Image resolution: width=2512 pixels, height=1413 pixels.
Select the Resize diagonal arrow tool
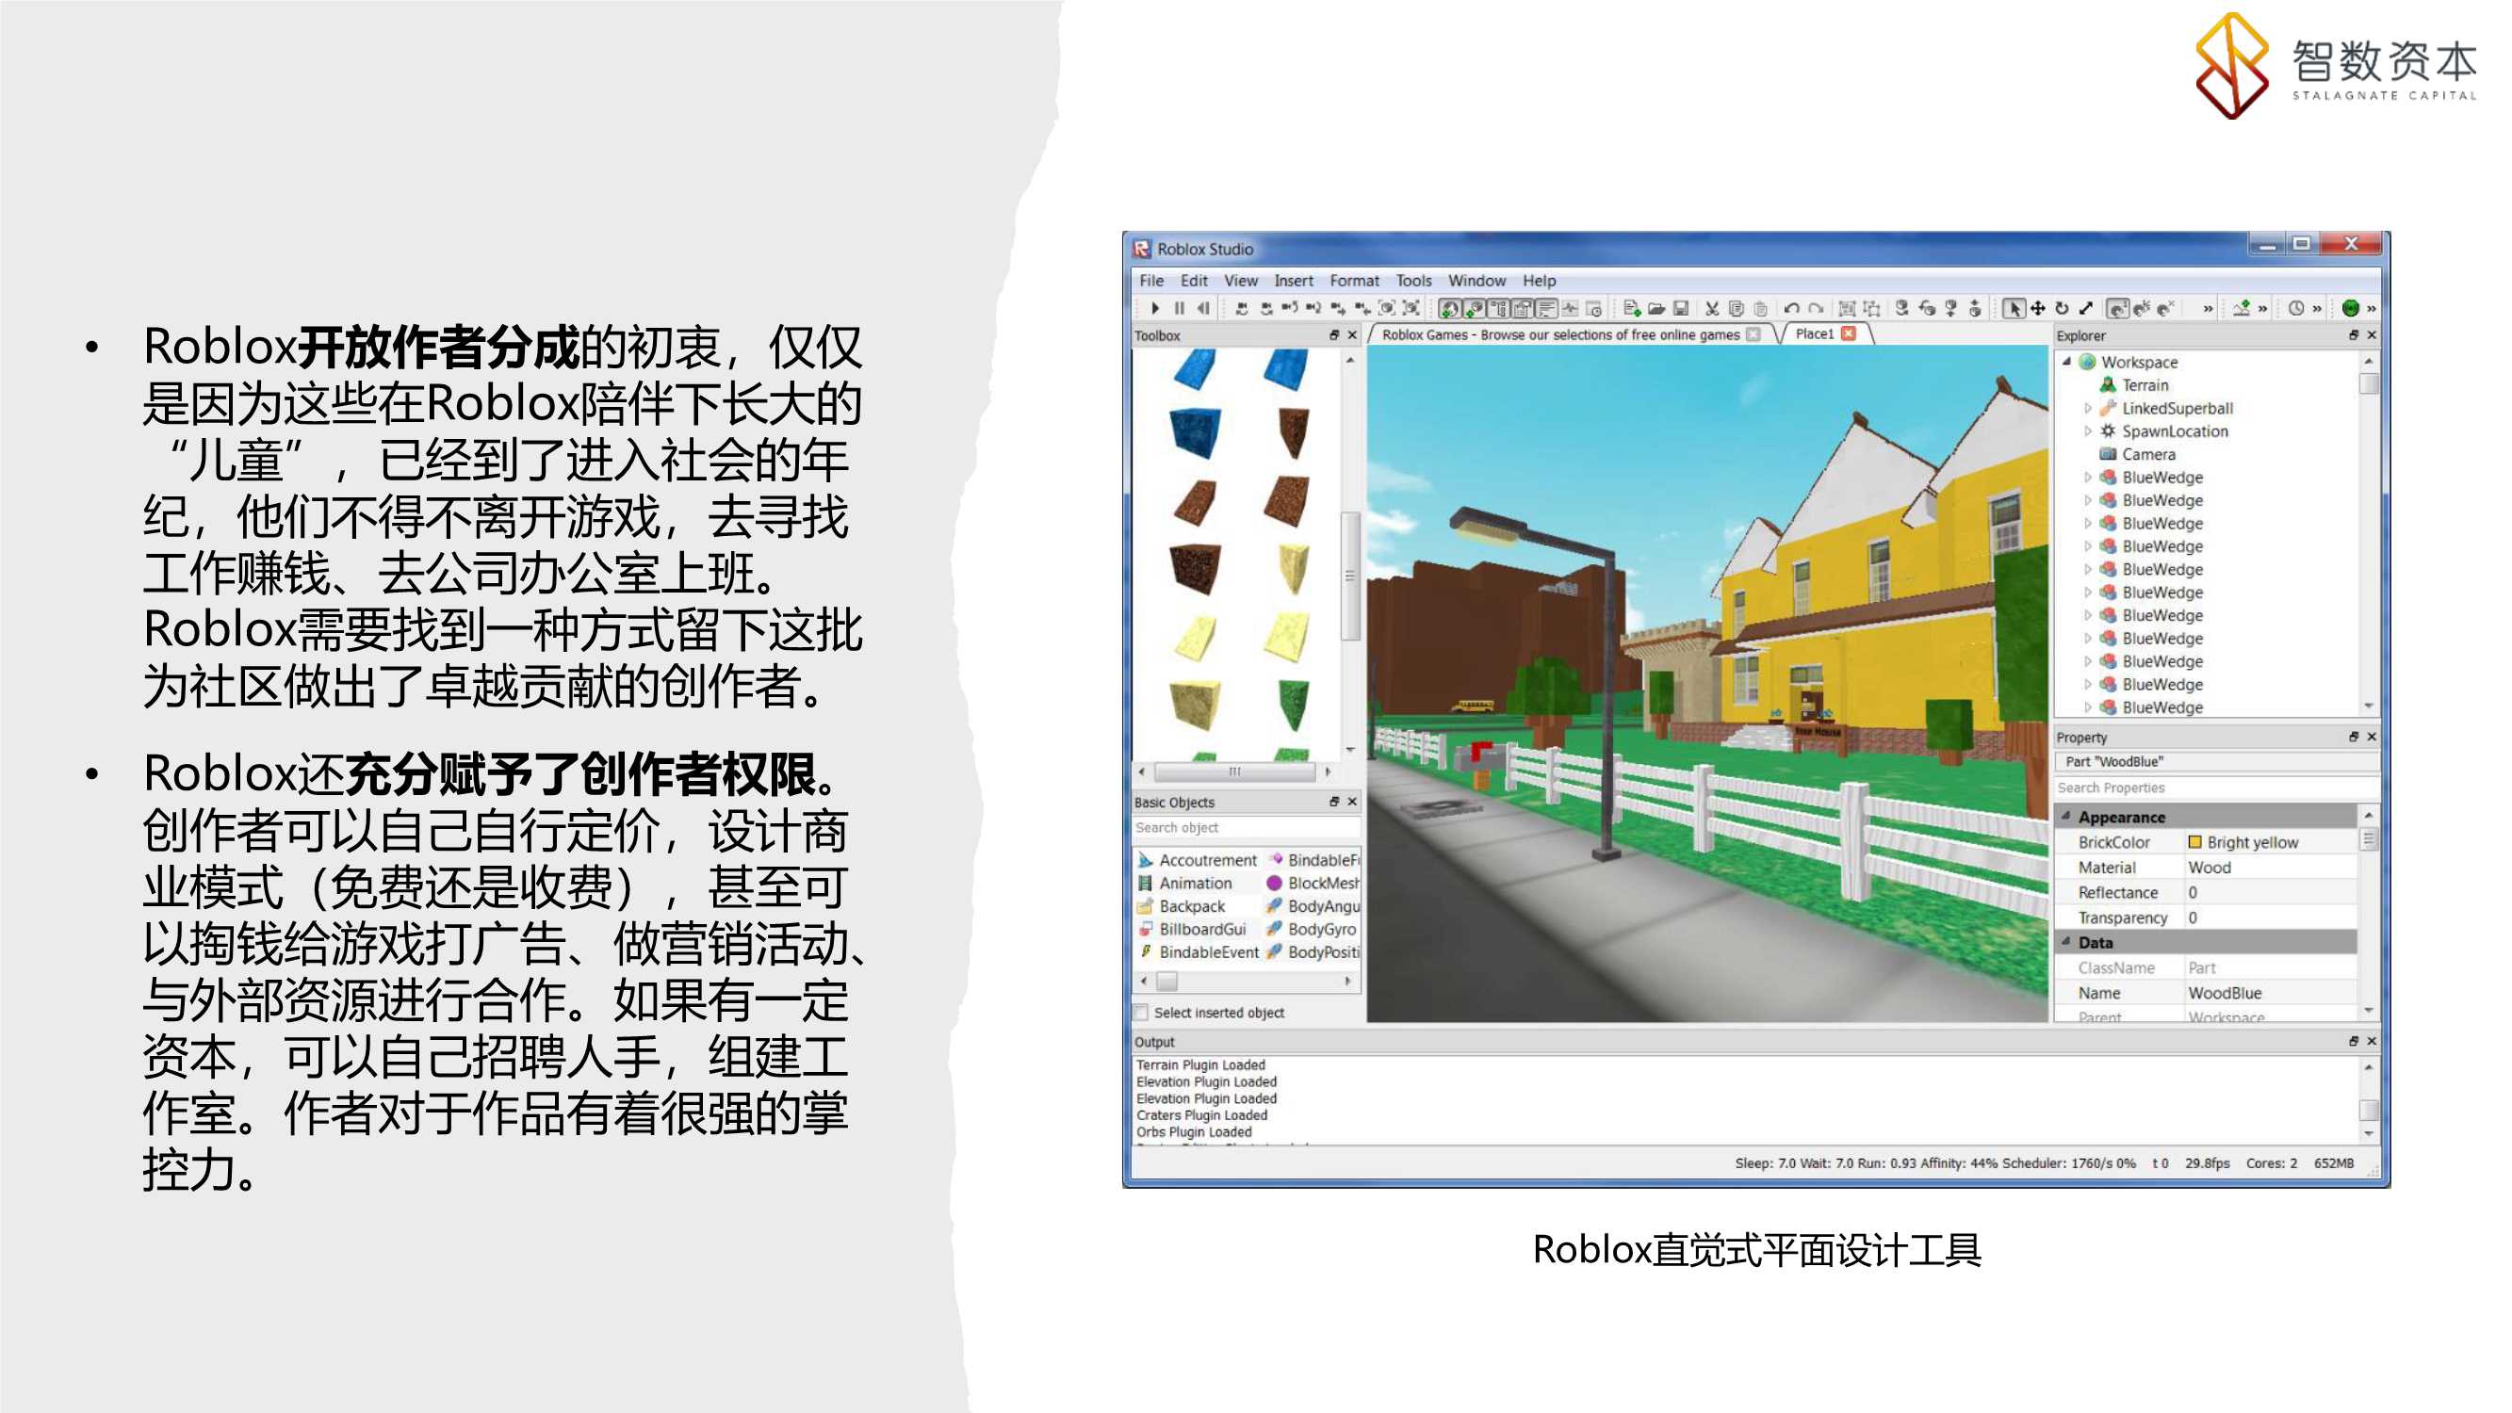(2086, 309)
